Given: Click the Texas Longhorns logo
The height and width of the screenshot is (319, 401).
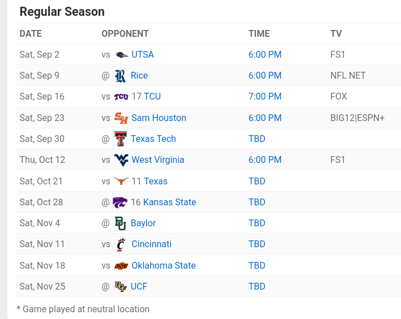Looking at the screenshot, I should point(121,181).
